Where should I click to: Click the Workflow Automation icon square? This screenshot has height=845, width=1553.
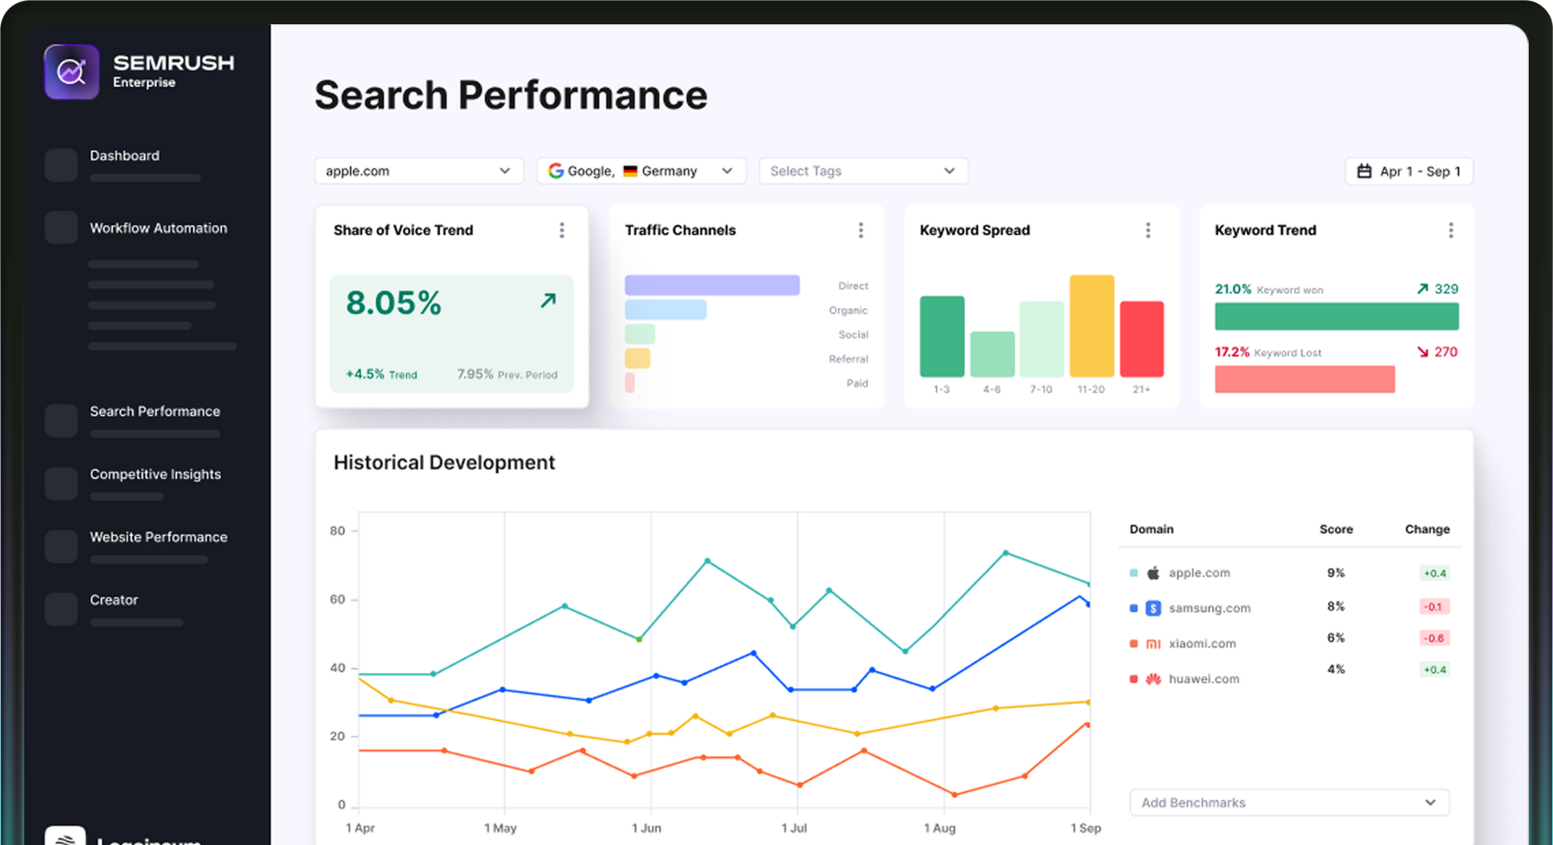pos(61,227)
